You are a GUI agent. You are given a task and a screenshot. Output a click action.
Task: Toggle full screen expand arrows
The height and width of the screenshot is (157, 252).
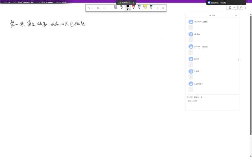246,7
